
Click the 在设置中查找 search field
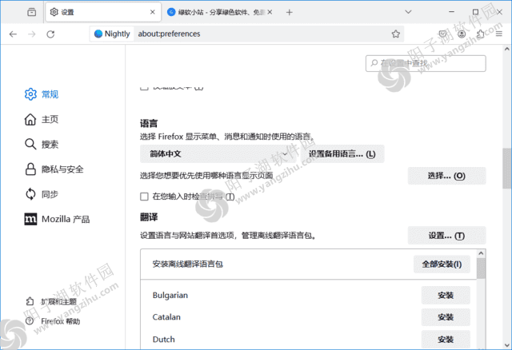pyautogui.click(x=426, y=63)
